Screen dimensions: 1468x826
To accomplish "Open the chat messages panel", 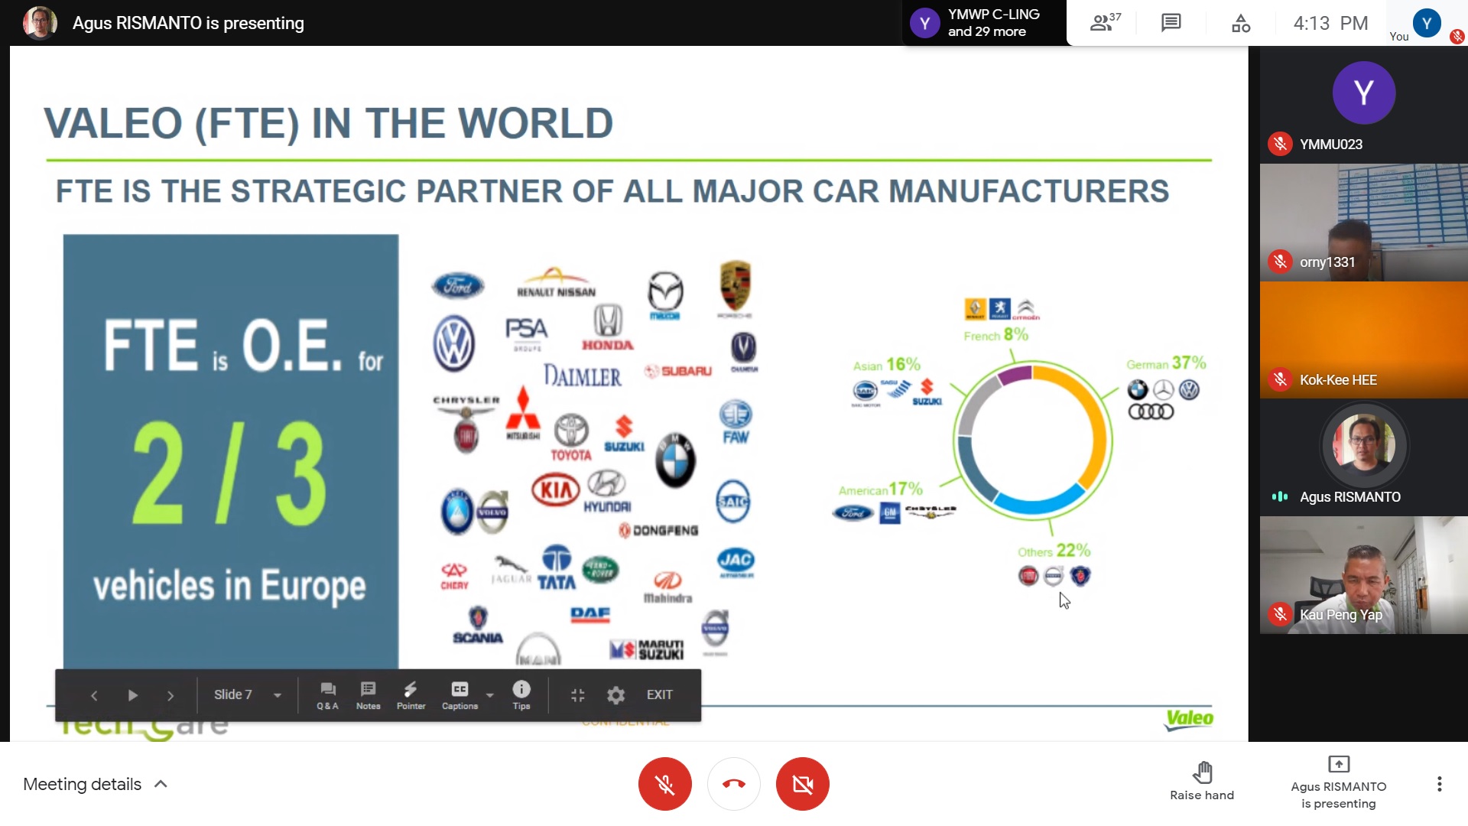I will point(1171,23).
